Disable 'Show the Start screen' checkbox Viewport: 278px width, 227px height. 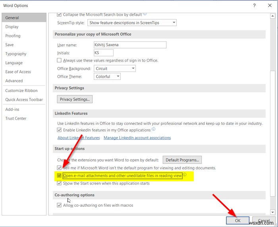point(60,183)
